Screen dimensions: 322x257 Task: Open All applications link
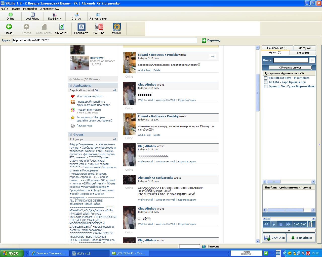pyautogui.click(x=114, y=90)
